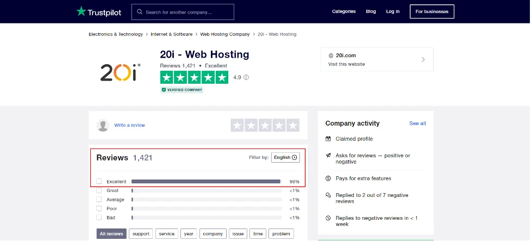531x241 pixels.
Task: Click the 4.9 TrustScore number
Action: 237,77
